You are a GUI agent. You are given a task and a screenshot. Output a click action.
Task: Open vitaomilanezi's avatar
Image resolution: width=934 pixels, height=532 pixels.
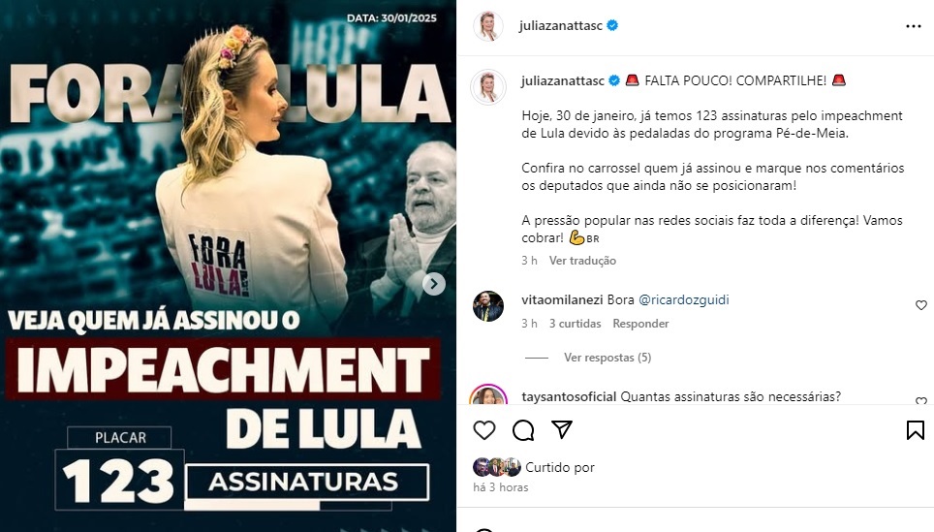[488, 306]
